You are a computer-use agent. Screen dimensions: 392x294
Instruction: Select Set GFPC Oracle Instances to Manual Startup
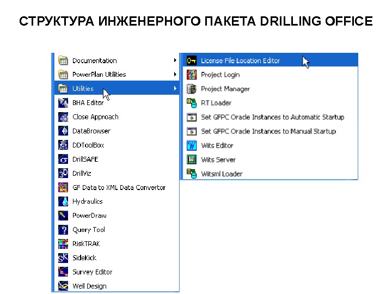[x=270, y=131]
